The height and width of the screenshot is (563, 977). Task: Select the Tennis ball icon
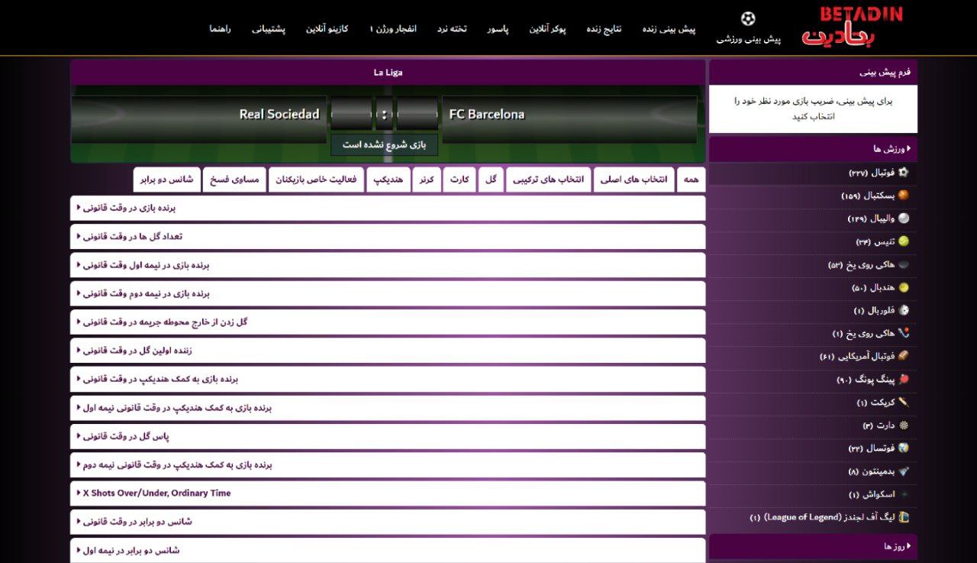[904, 241]
